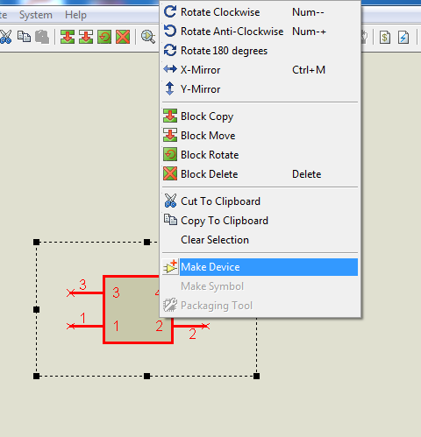Image resolution: width=421 pixels, height=437 pixels.
Task: Click the bottom-right selection handle
Action: (256, 376)
